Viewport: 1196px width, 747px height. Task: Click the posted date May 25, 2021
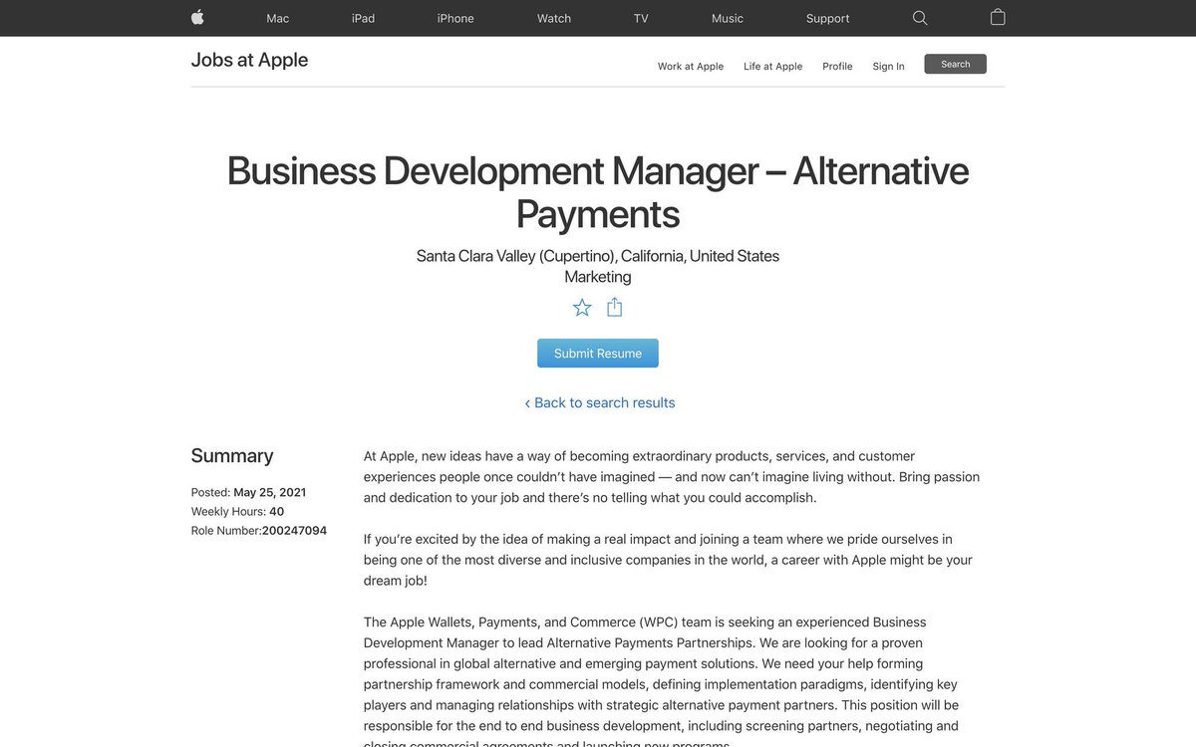(270, 492)
